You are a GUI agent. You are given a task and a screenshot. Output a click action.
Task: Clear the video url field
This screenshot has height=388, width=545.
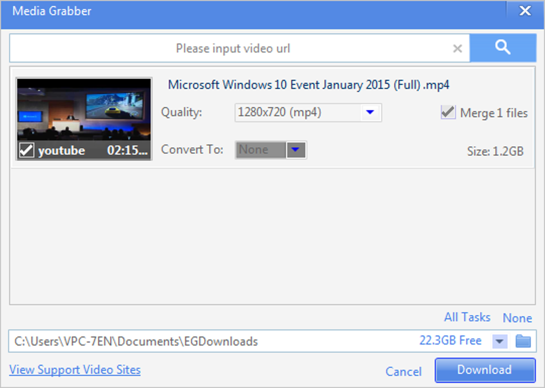tap(457, 49)
